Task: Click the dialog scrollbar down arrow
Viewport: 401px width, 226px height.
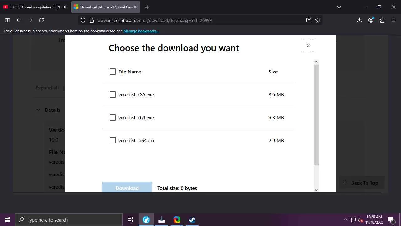Action: pyautogui.click(x=316, y=190)
